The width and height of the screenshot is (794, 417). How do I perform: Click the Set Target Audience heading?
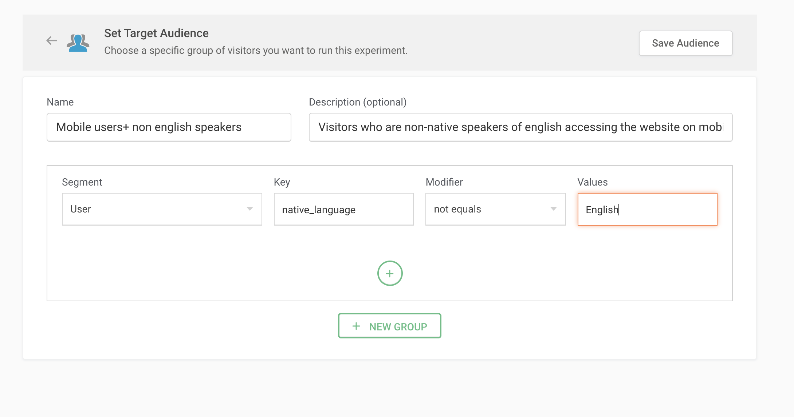[156, 33]
